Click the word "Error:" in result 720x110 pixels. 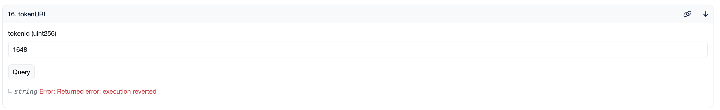[x=47, y=91]
